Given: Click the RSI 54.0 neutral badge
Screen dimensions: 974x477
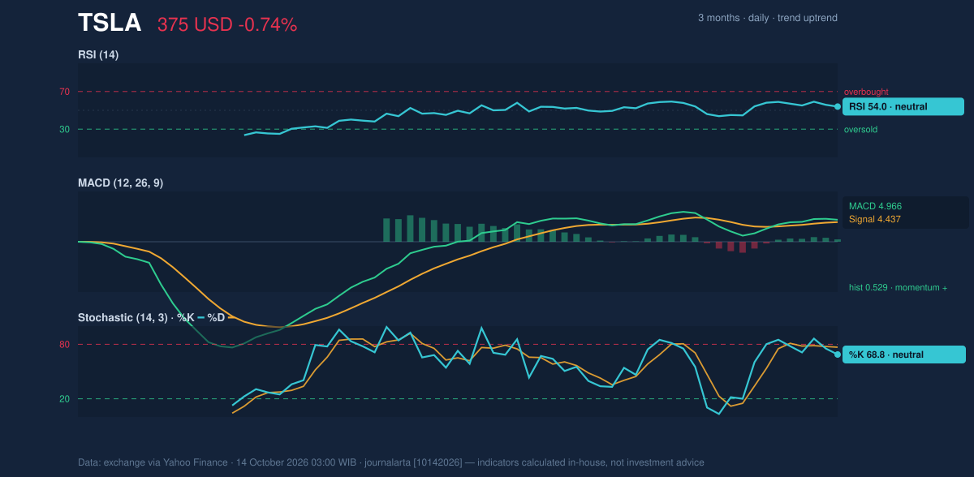Looking at the screenshot, I should click(x=903, y=106).
